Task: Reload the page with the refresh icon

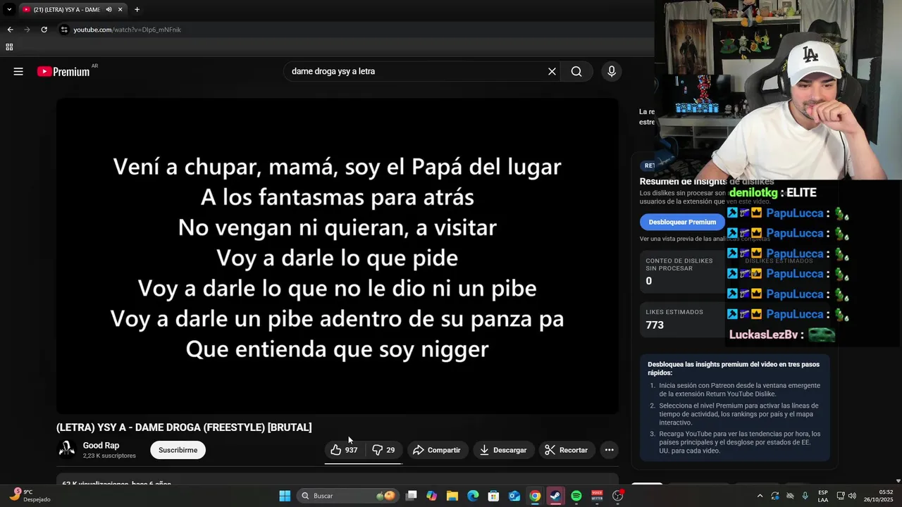Action: 44,30
